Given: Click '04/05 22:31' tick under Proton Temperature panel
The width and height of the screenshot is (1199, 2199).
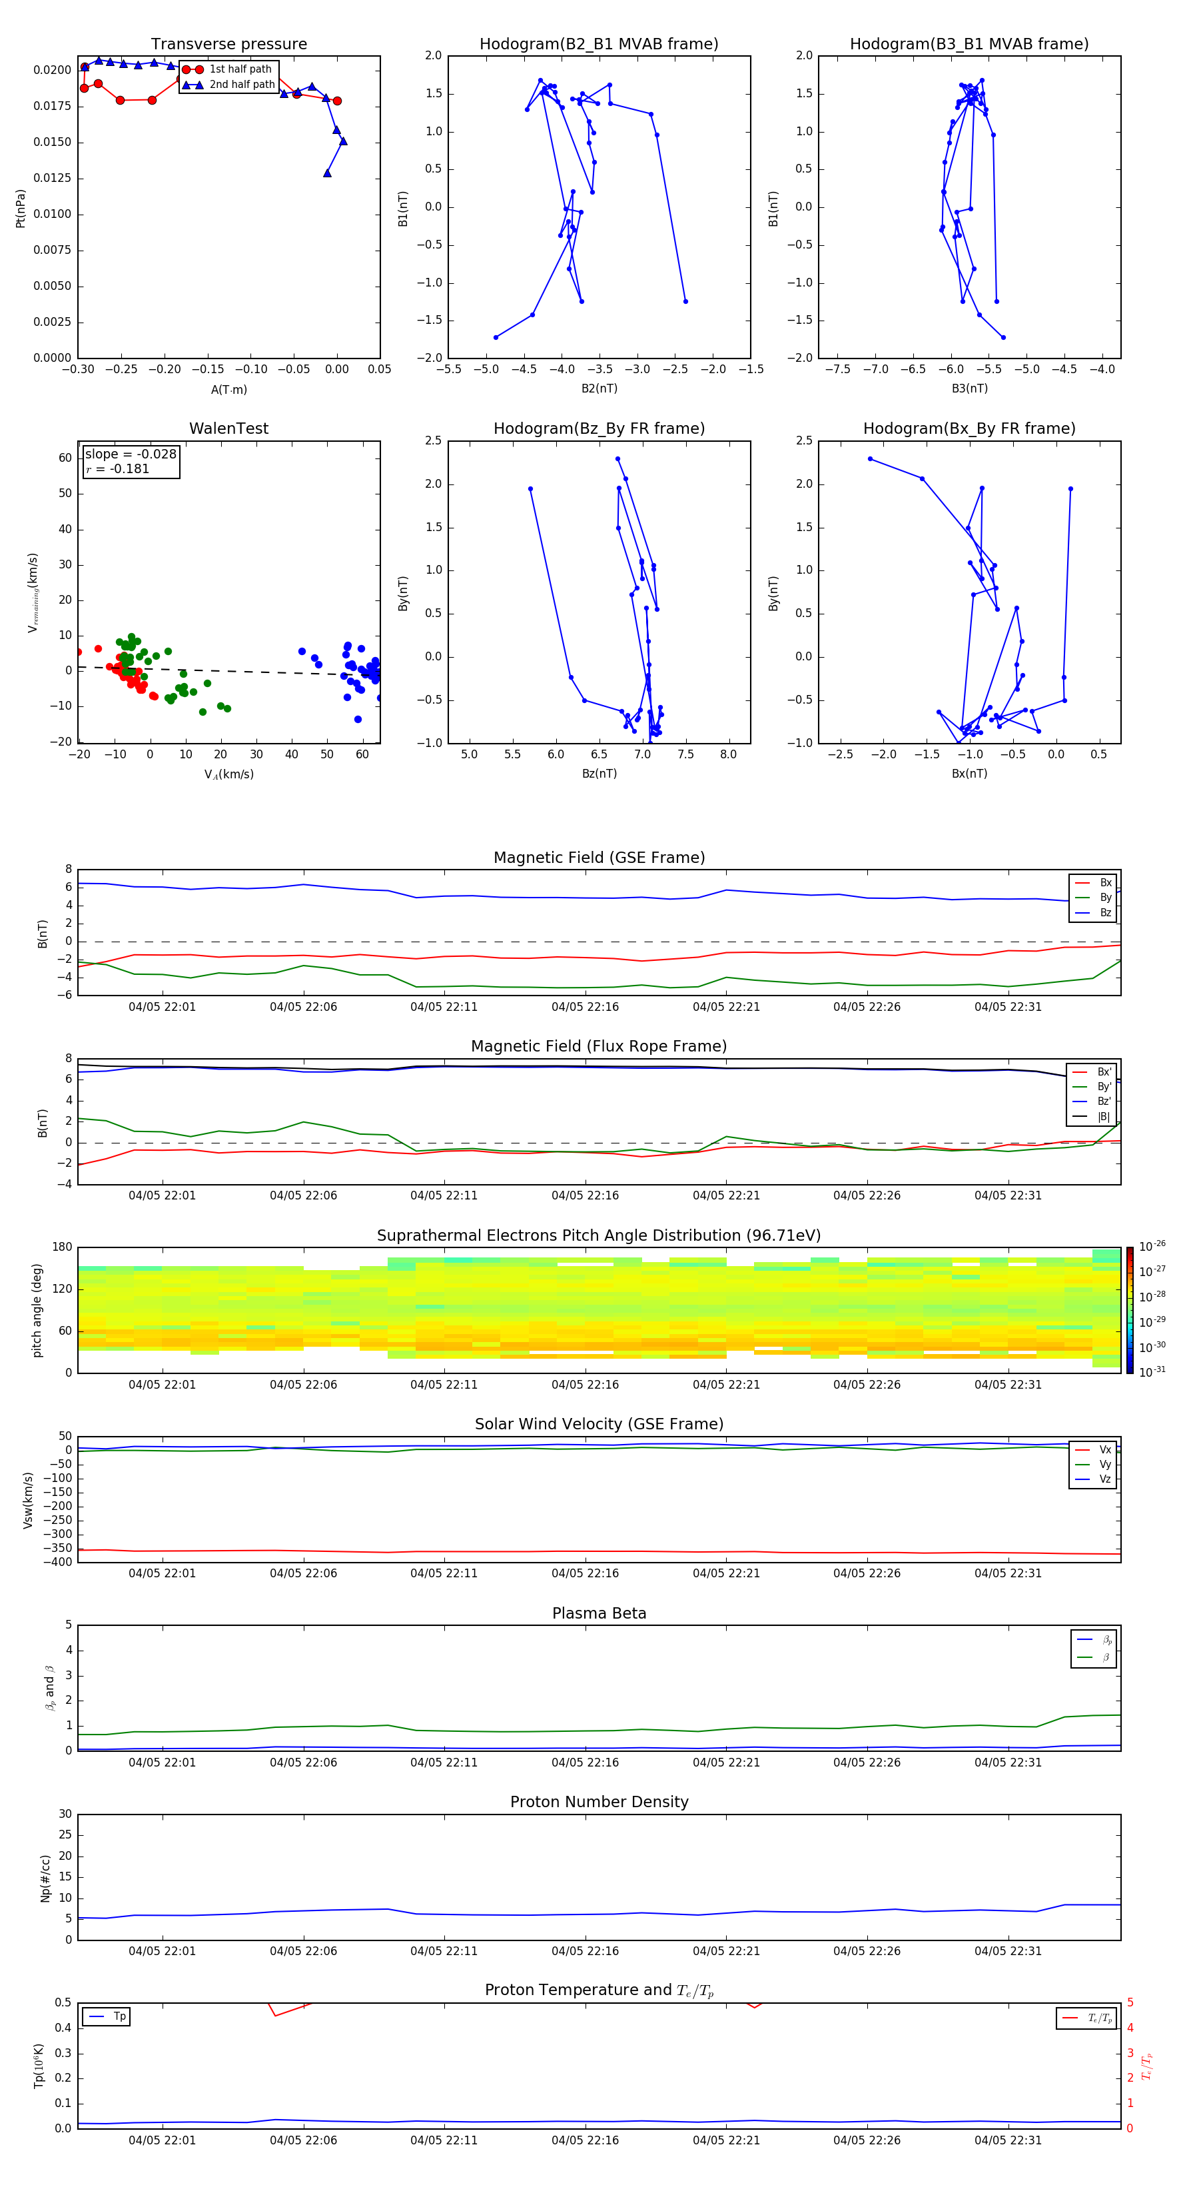Looking at the screenshot, I should tap(1008, 2140).
